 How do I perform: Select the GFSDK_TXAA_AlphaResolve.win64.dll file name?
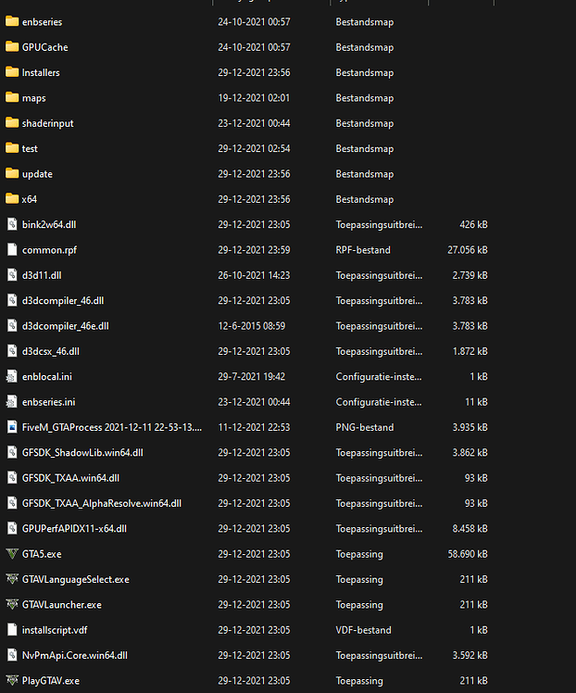click(102, 503)
